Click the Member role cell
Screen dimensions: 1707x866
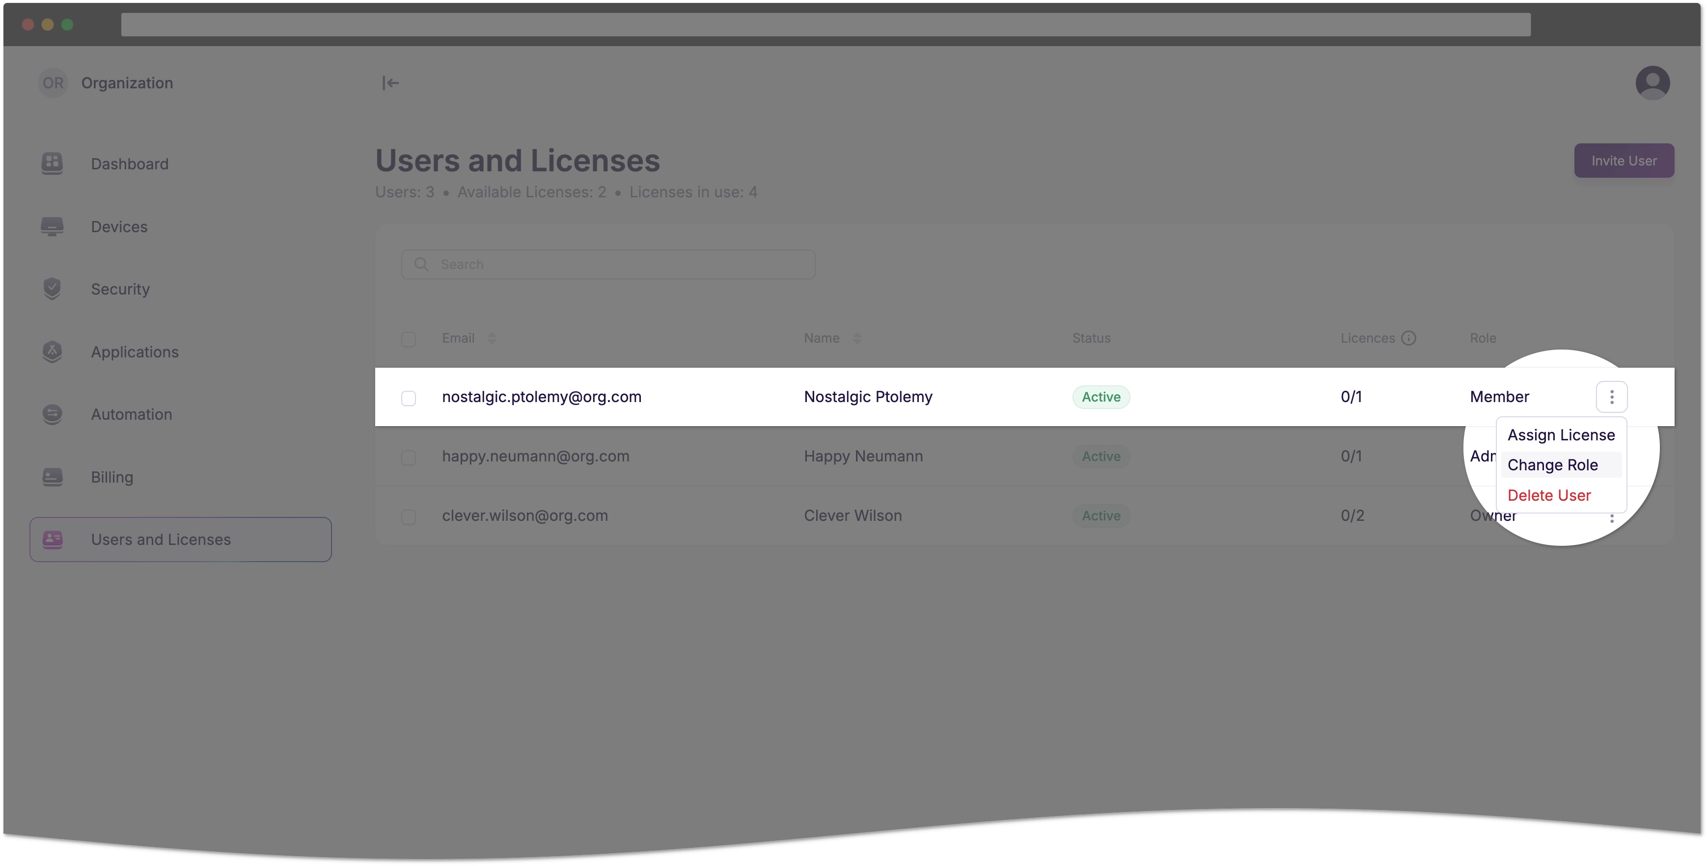[x=1499, y=396]
